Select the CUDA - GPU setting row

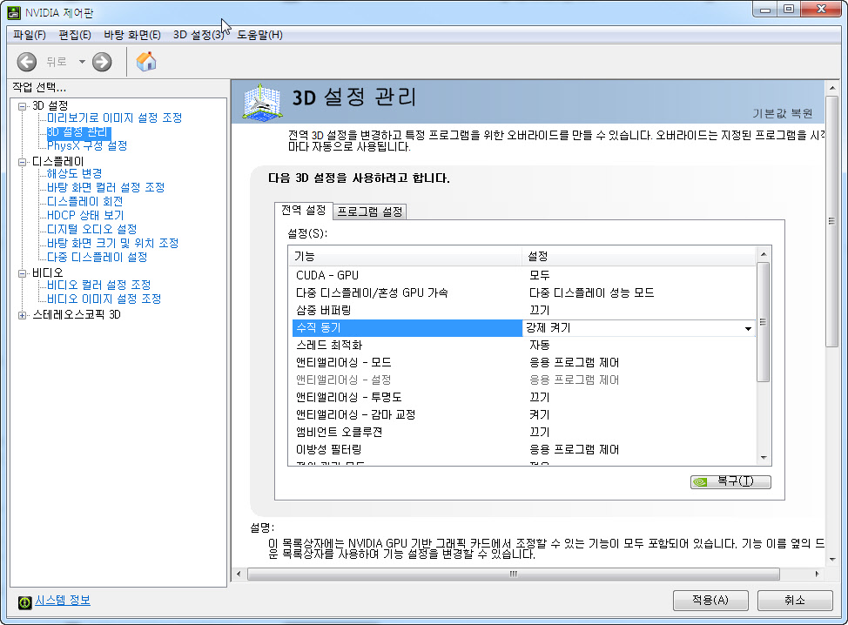coord(523,275)
